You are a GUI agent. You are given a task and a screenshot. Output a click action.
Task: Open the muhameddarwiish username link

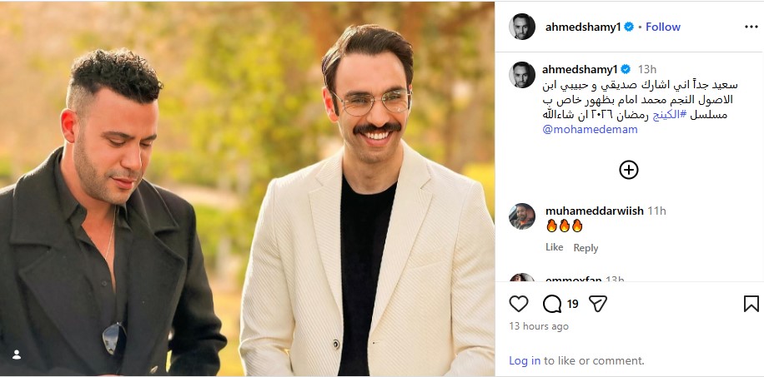594,211
